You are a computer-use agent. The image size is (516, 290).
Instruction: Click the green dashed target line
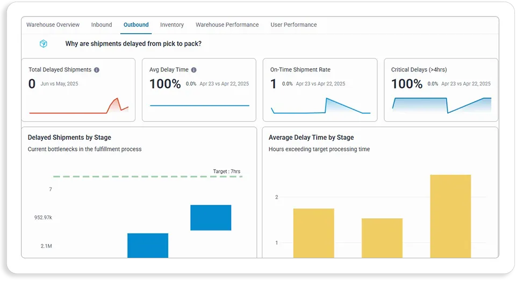coord(148,177)
